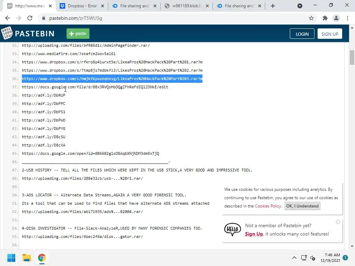Go back with the browser back arrow
Viewport: 355px width, 266px height.
(x=8, y=18)
